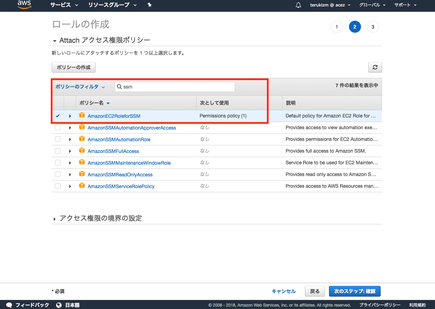Click the speech bubble feedback icon

coord(9,305)
